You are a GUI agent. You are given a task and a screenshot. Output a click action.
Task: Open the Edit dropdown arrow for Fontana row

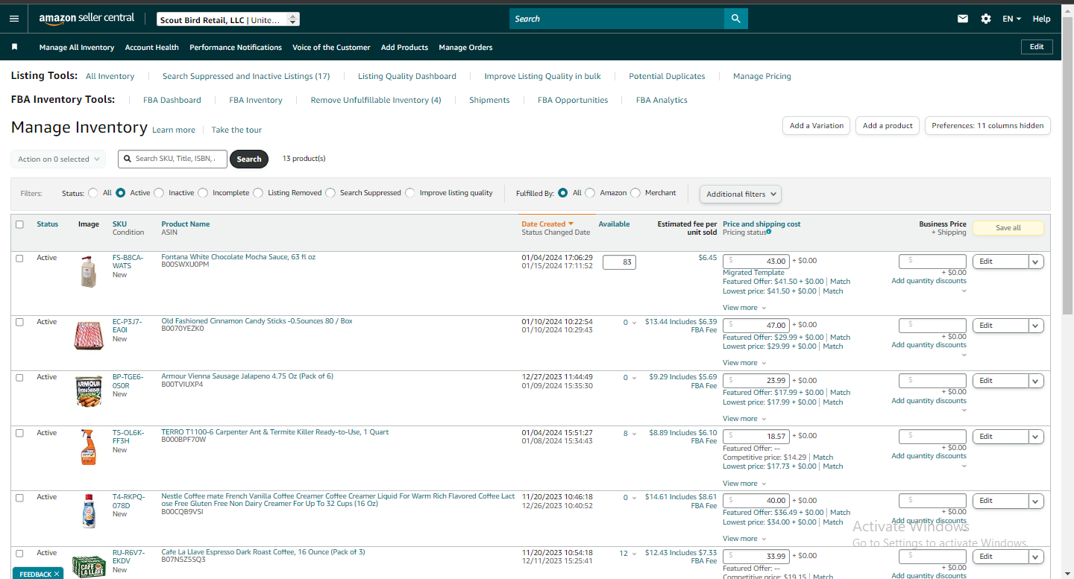[1035, 262]
